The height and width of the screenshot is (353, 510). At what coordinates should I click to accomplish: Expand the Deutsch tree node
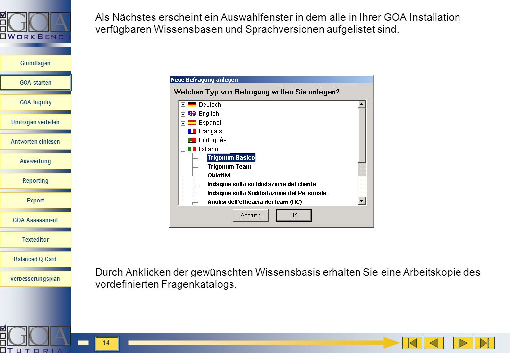(x=183, y=105)
